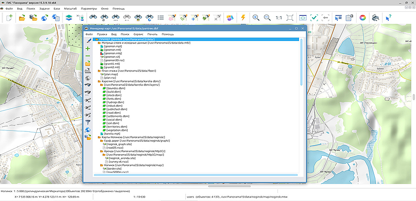The width and height of the screenshot is (416, 201).
Task: Open the Масштаб menu in main menu bar
Action: click(70, 8)
